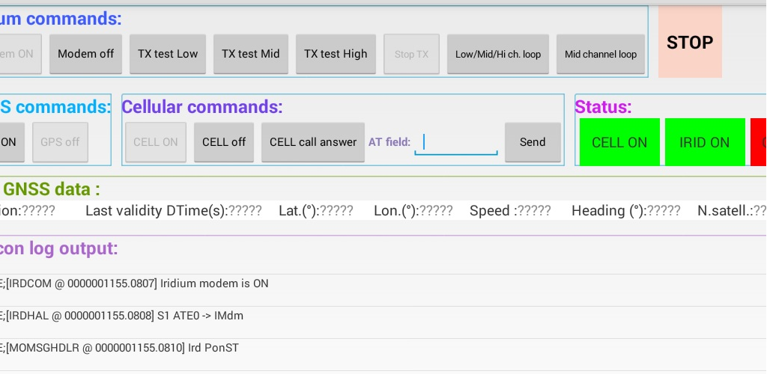The height and width of the screenshot is (374, 767).
Task: Click the disabled Stop TX button
Action: [411, 54]
